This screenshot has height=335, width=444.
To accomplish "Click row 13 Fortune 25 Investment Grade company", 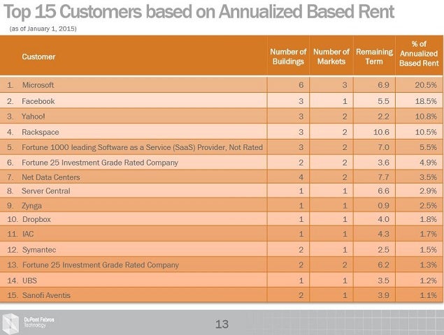I will pyautogui.click(x=101, y=265).
